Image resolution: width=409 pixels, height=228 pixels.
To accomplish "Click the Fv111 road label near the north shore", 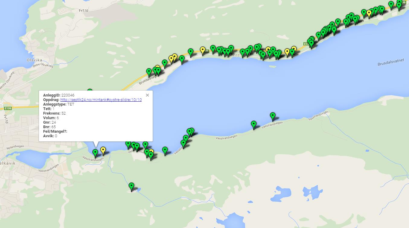I will [x=235, y=55].
